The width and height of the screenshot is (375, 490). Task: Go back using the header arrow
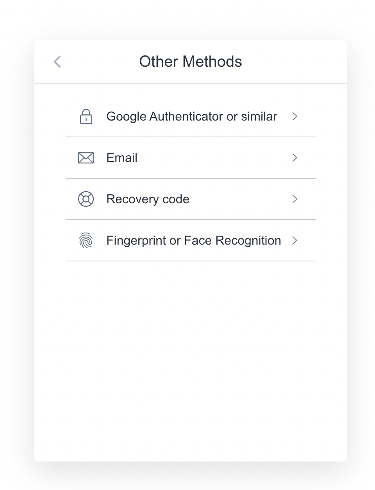(57, 62)
